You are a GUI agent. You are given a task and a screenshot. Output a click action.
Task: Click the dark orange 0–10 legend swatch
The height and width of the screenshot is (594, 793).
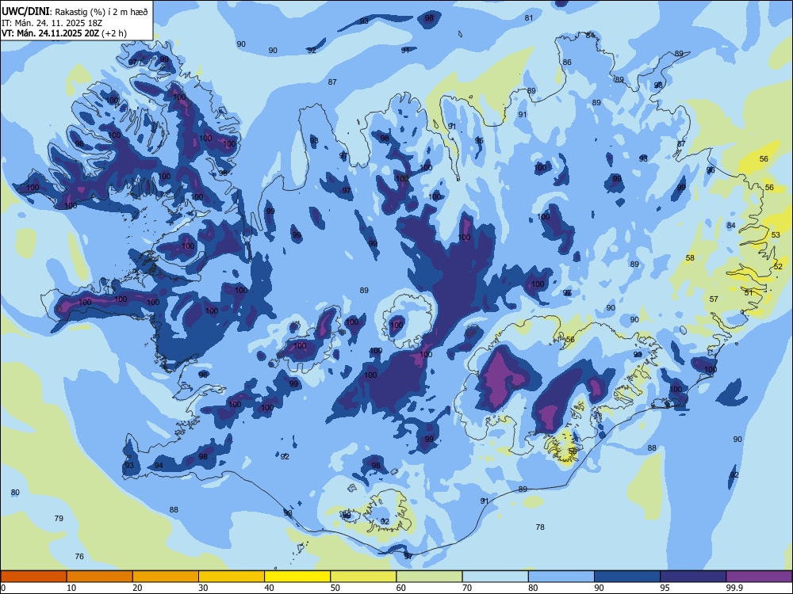[33, 577]
